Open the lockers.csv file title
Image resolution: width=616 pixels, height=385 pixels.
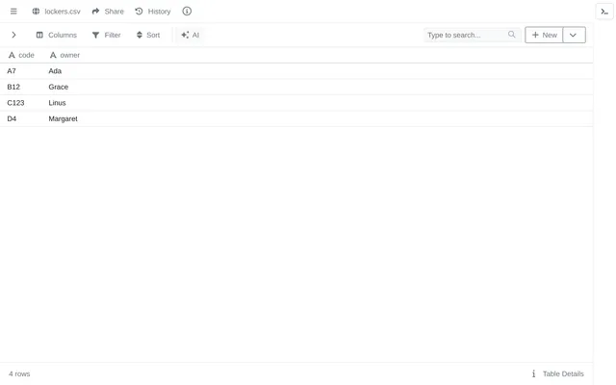coord(63,12)
